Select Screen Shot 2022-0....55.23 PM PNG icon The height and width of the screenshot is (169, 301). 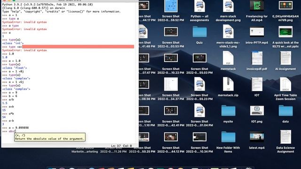pyautogui.click(x=199, y=84)
